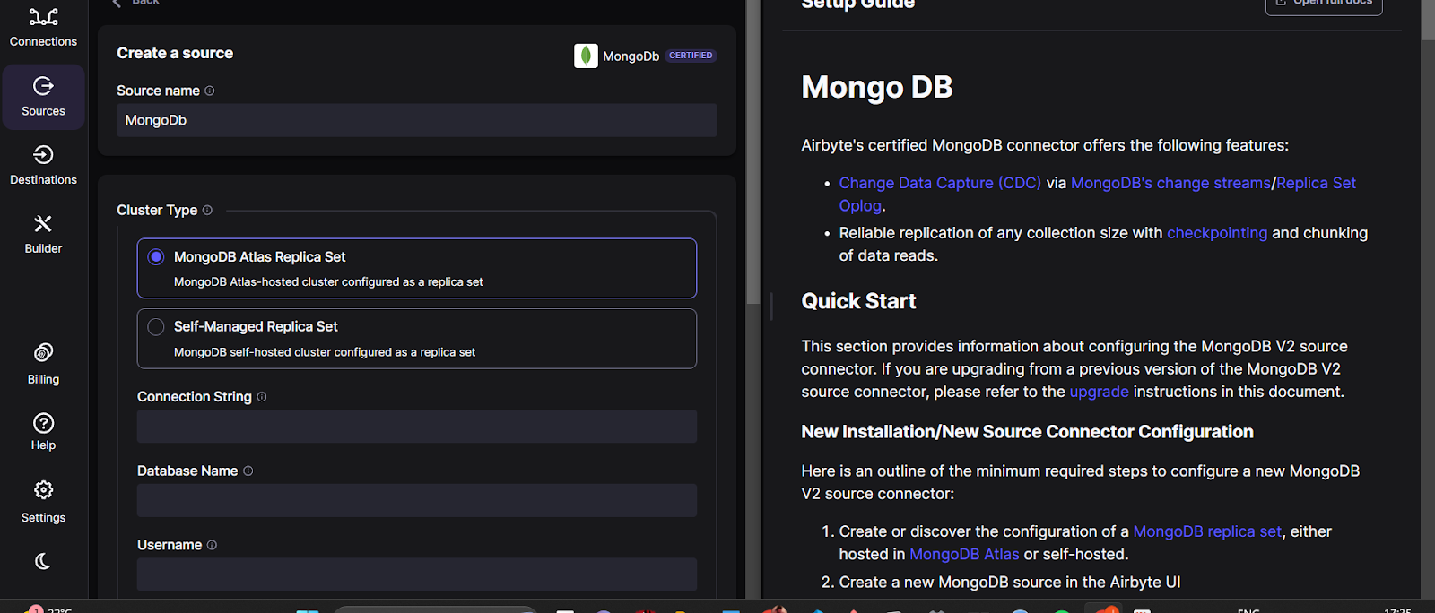
Task: Focus the Username input field
Action: (x=417, y=574)
